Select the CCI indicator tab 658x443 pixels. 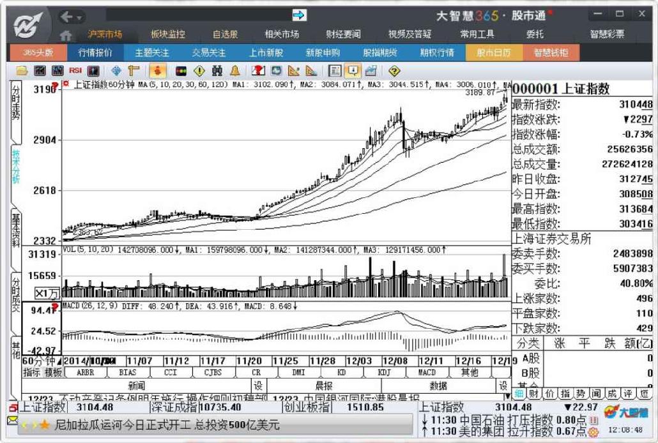171,372
